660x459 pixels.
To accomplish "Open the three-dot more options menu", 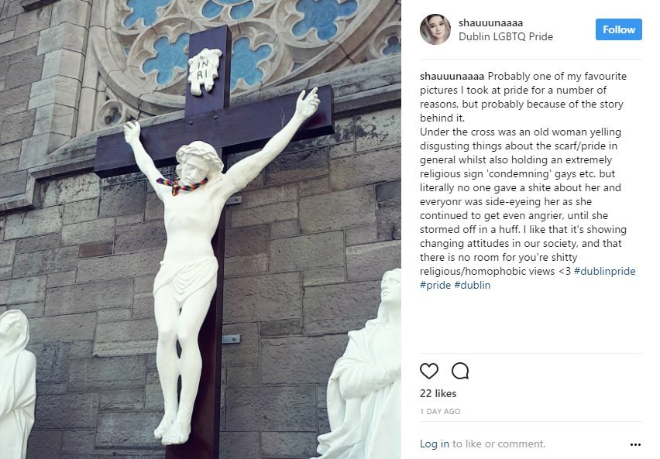I will pos(635,444).
